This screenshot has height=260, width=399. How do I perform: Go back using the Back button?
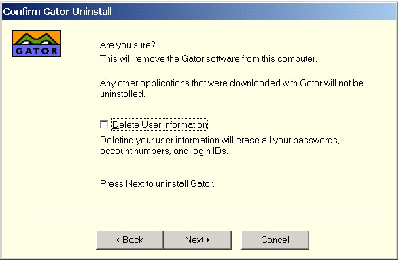click(130, 240)
